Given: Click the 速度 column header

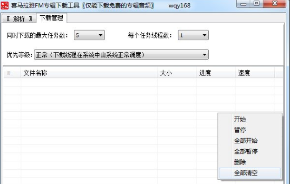Looking at the screenshot, I should [255, 73].
